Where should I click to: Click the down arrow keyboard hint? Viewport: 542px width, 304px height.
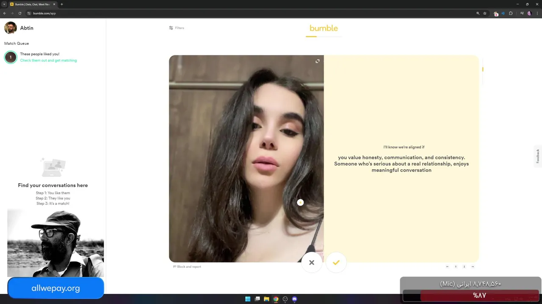(464, 266)
